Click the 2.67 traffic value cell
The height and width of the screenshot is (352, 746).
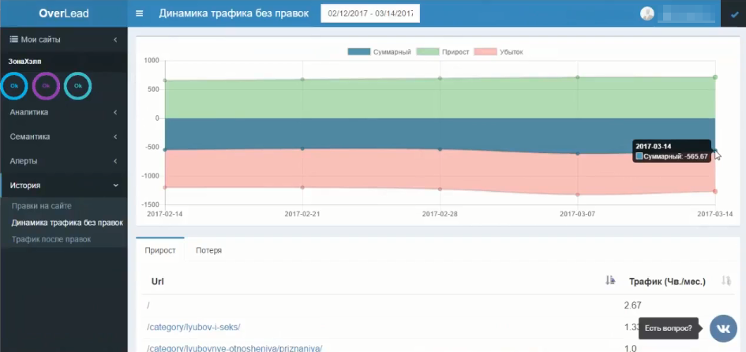[x=633, y=305]
